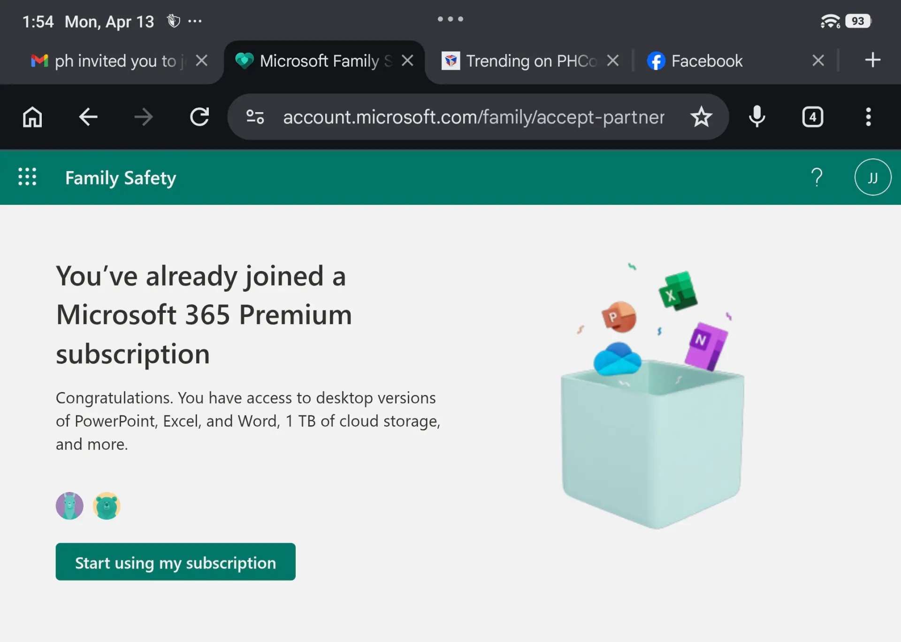Open the JJ account profile menu

[873, 177]
